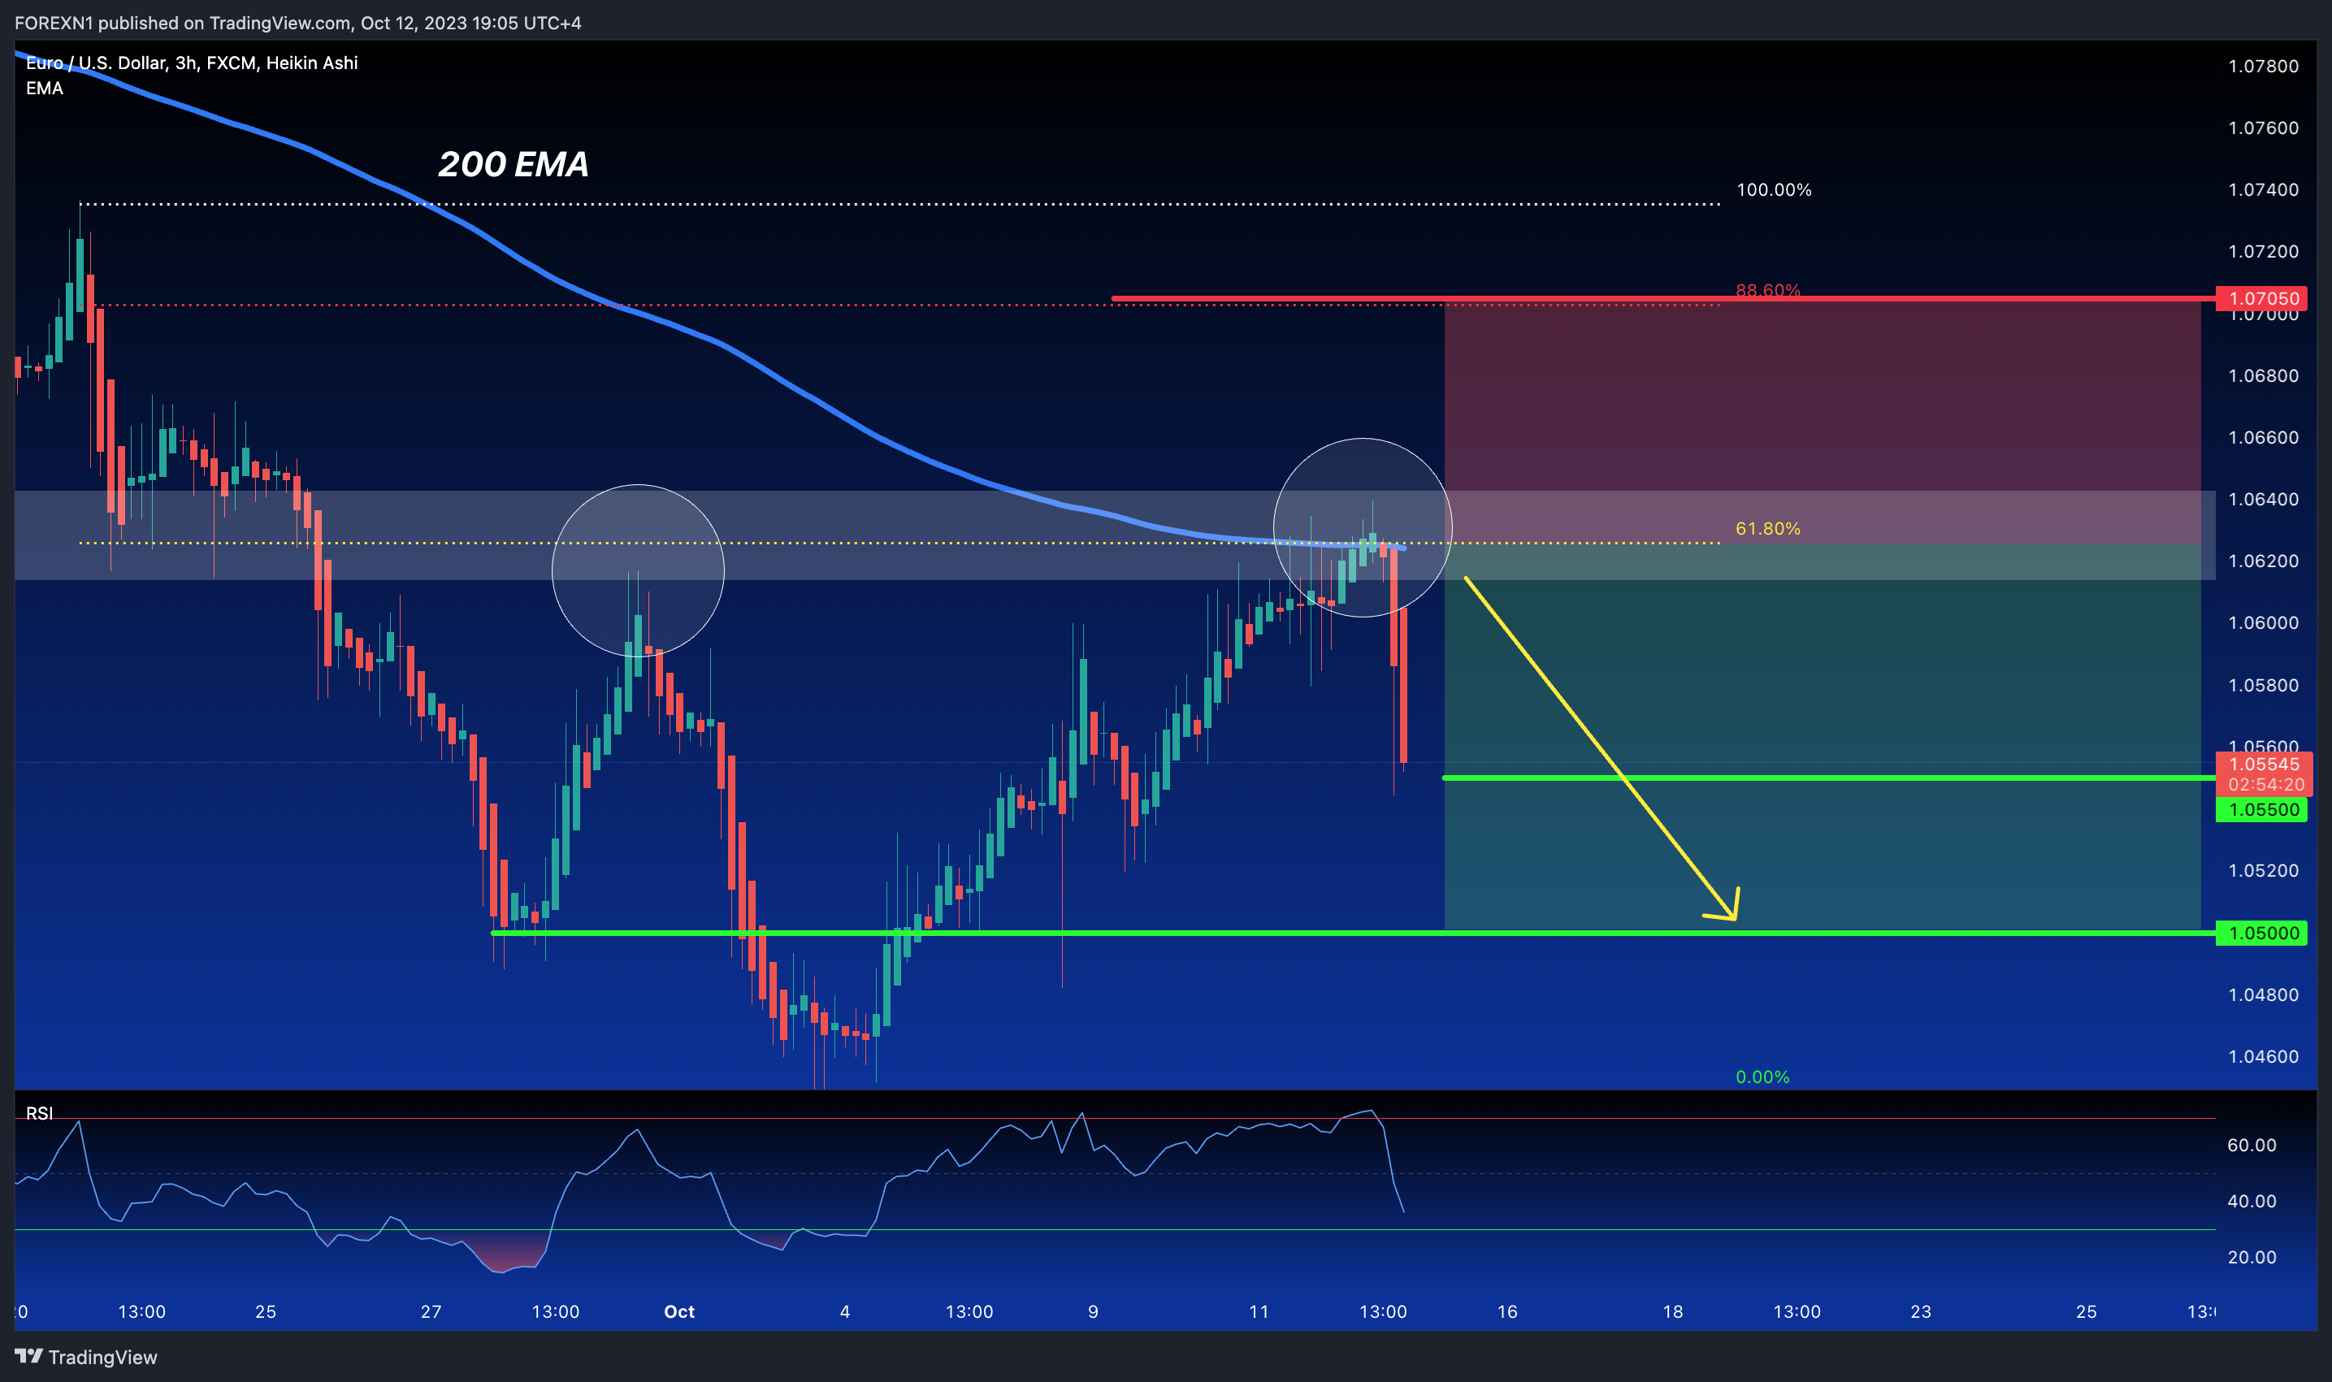Click the 61.80% Fibonacci level label
This screenshot has height=1382, width=2332.
coord(1767,529)
